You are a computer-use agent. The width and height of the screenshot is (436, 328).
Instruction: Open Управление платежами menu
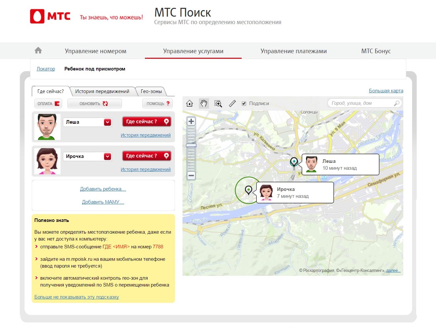pos(294,51)
